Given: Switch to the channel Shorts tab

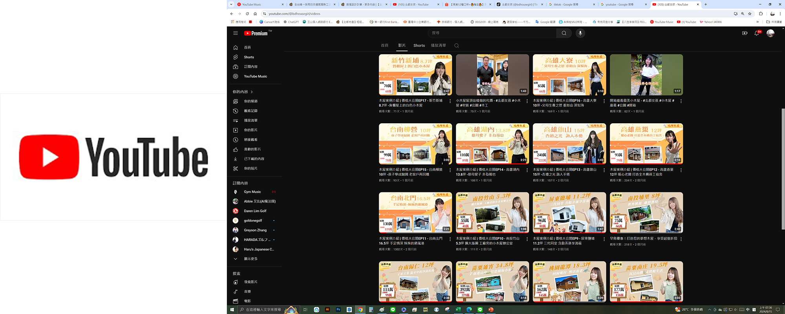Looking at the screenshot, I should coord(419,46).
